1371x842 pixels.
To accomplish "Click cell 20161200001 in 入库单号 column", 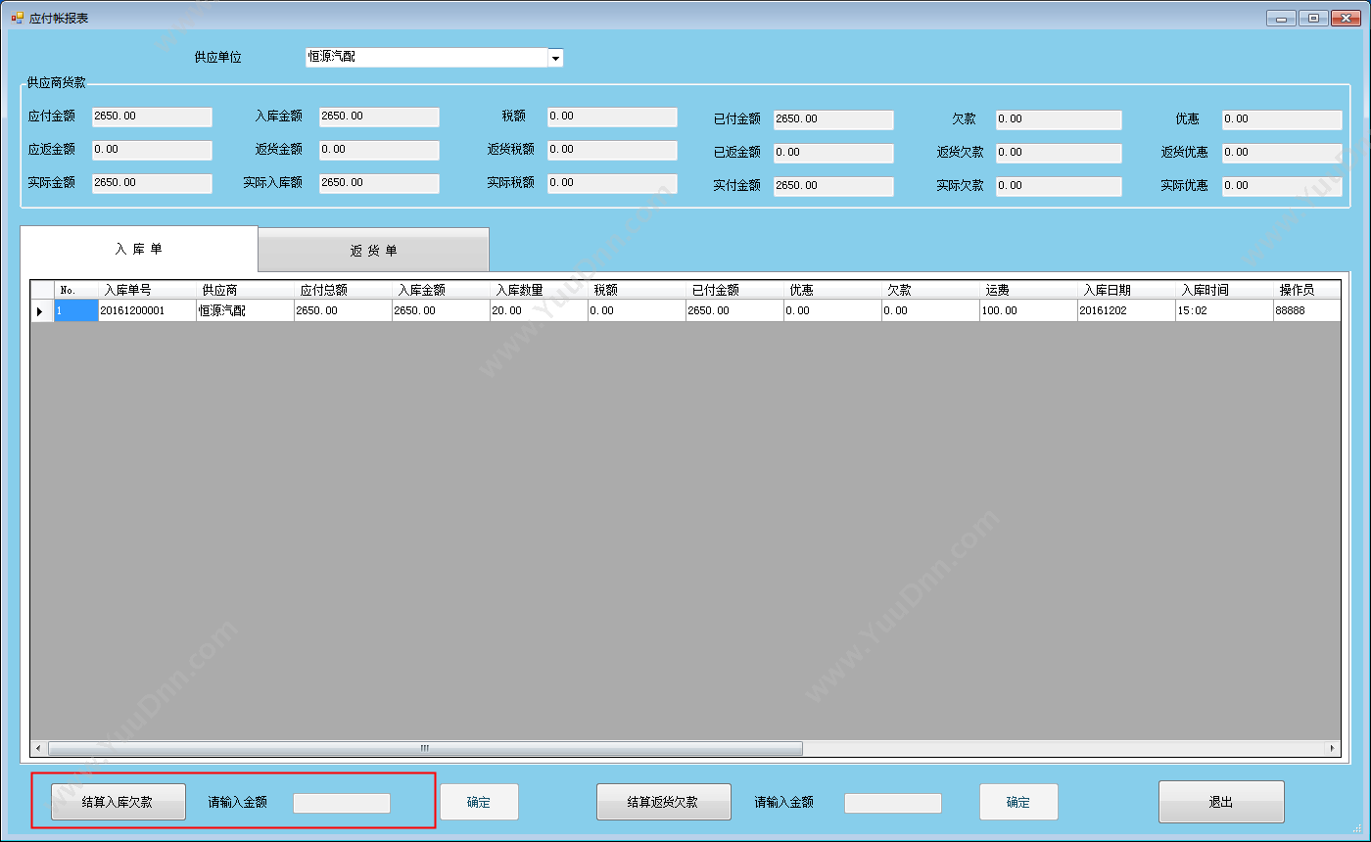I will click(147, 311).
